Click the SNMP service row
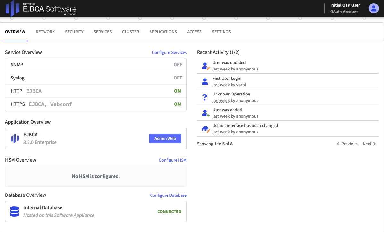Viewport: 384px width, 232px height. click(x=96, y=65)
